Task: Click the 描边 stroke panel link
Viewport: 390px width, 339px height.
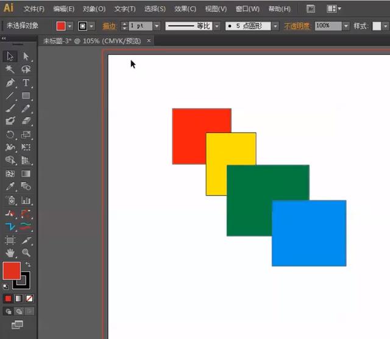Action: (109, 26)
